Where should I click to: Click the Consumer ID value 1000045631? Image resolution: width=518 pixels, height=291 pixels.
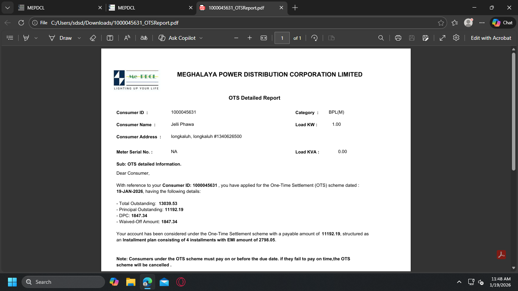tap(184, 112)
